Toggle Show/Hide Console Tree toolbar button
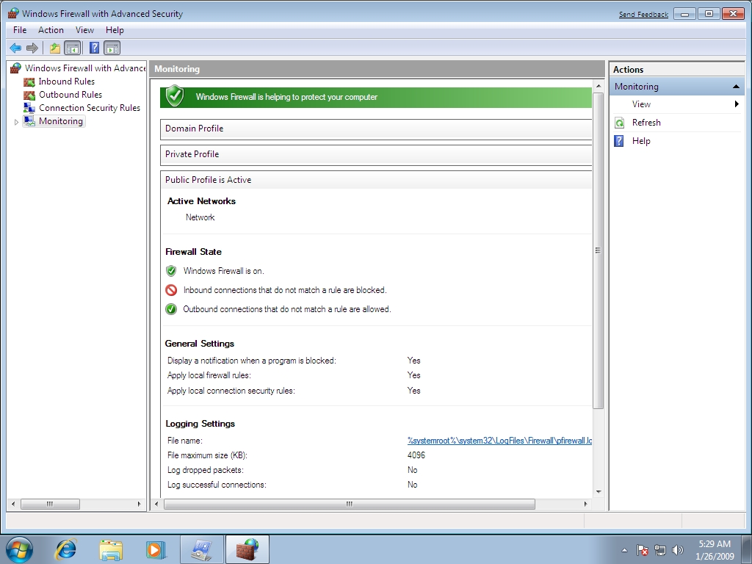The height and width of the screenshot is (564, 752). click(73, 48)
